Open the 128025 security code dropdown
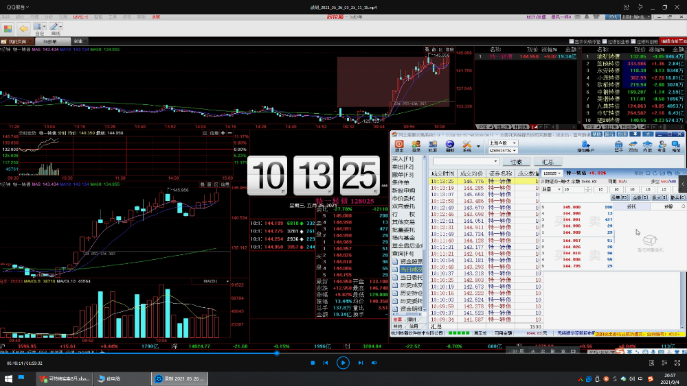Viewport: 687px width, 386px height. coord(552,173)
